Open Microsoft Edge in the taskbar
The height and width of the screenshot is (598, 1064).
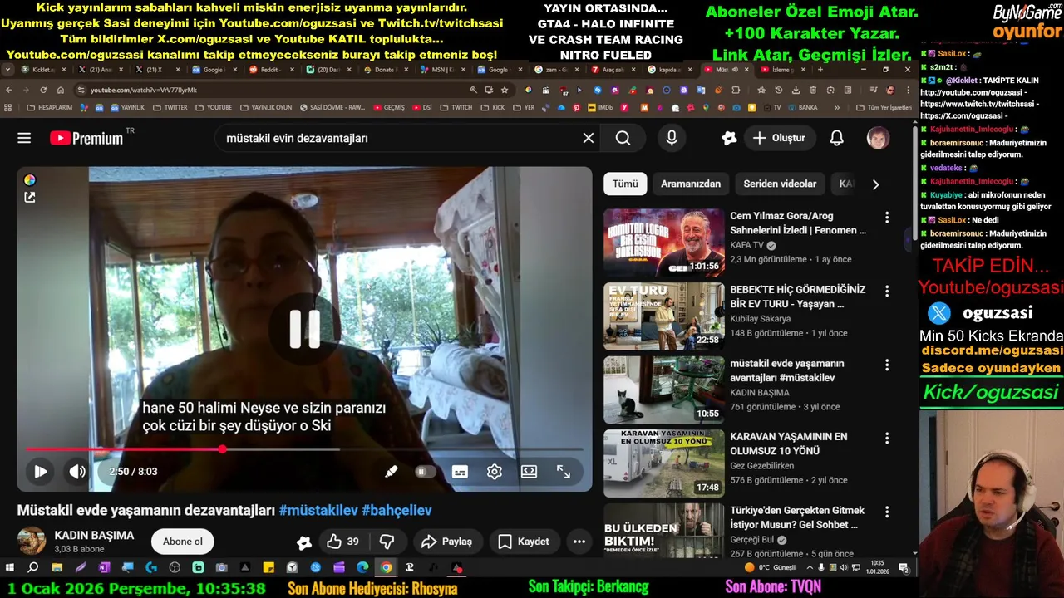[x=362, y=568]
